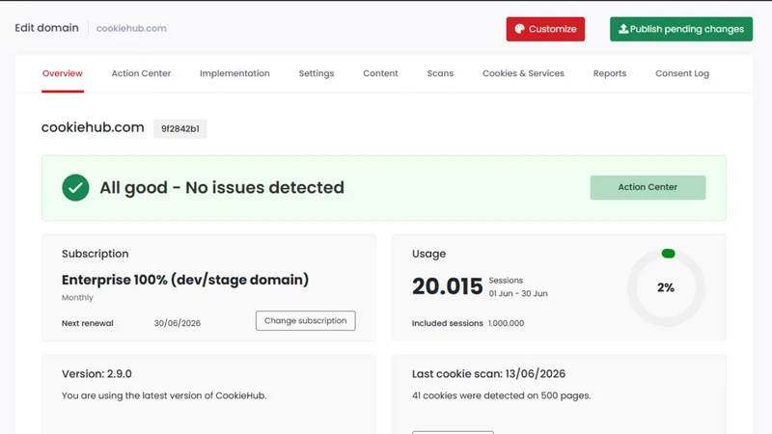772x434 pixels.
Task: Click the 'Monthly' billing label
Action: click(77, 298)
